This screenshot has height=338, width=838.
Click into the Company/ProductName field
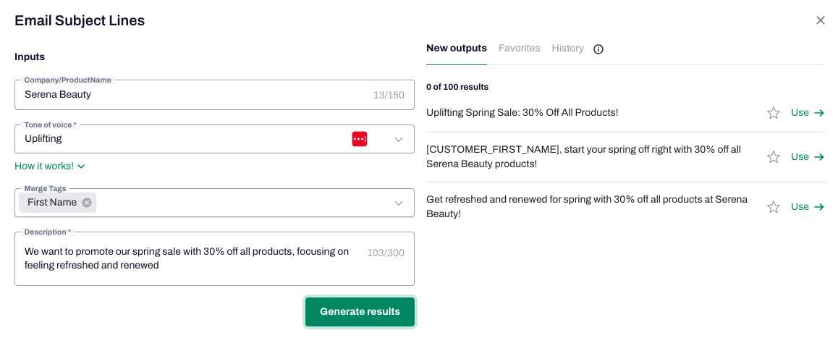tap(214, 96)
